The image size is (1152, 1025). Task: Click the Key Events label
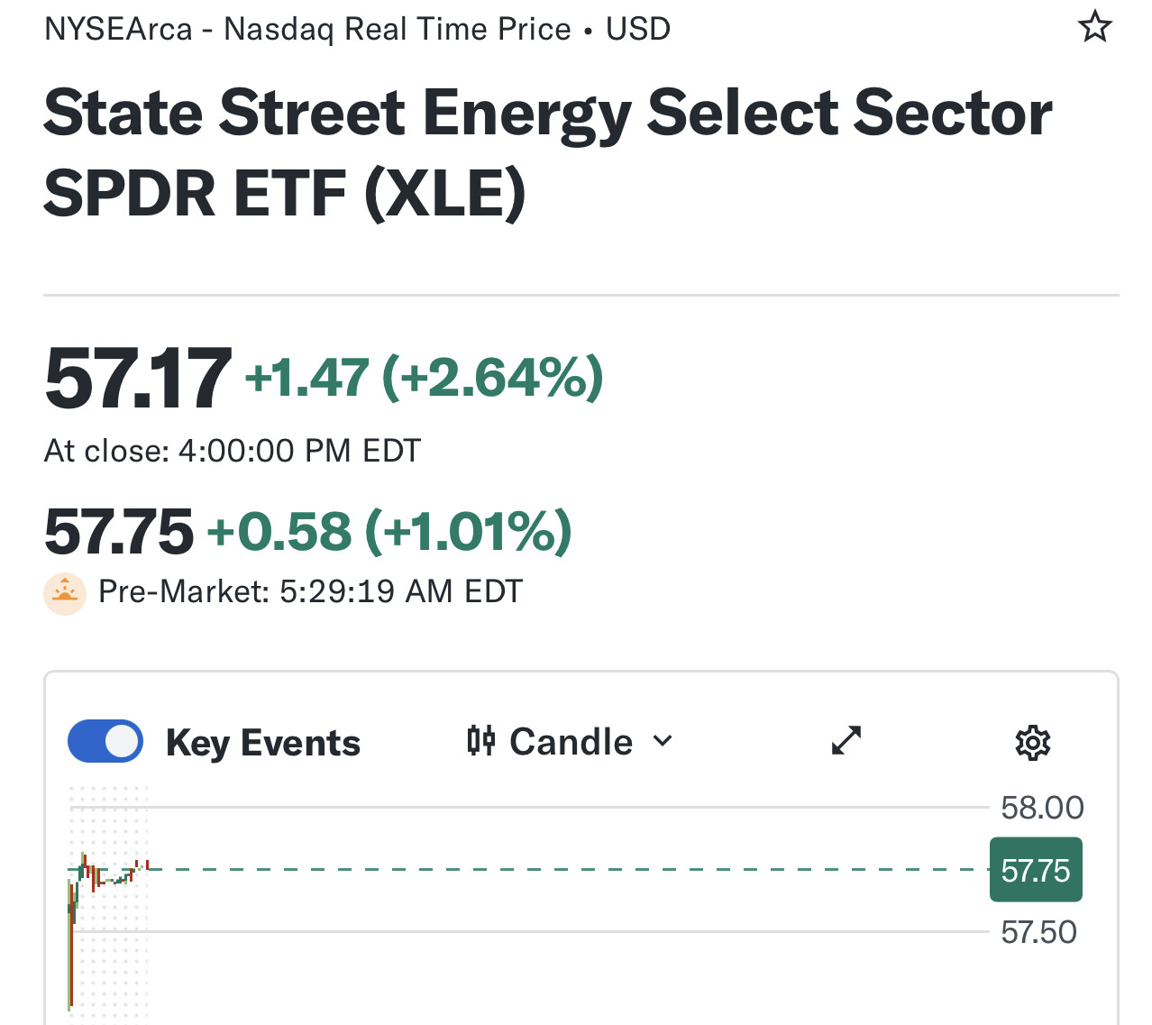click(263, 744)
